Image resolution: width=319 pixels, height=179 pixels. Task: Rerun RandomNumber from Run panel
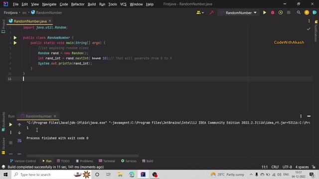click(x=10, y=125)
